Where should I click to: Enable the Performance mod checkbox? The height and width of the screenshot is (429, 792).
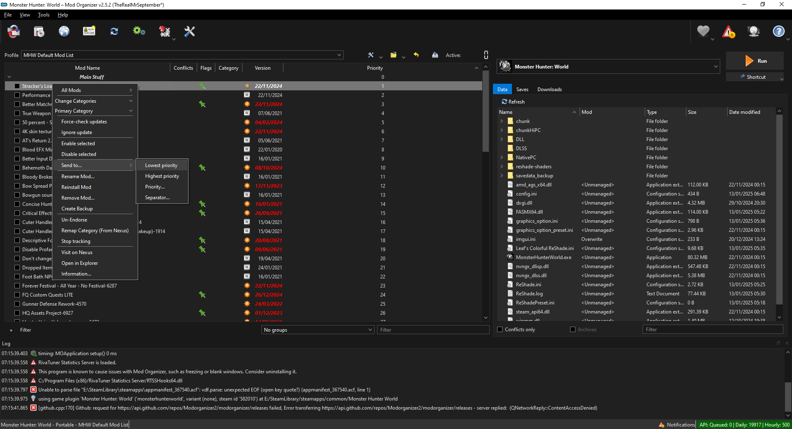point(17,95)
